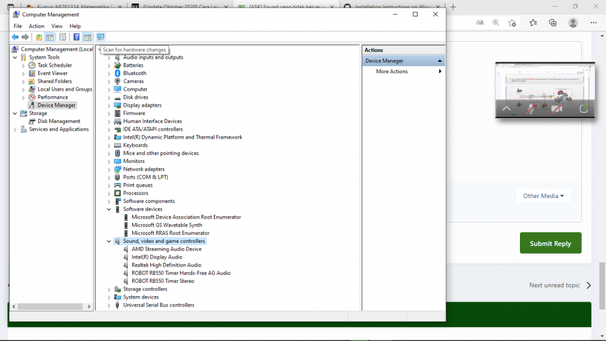Click the Keyboards category icon
606x341 pixels.
[x=118, y=145]
